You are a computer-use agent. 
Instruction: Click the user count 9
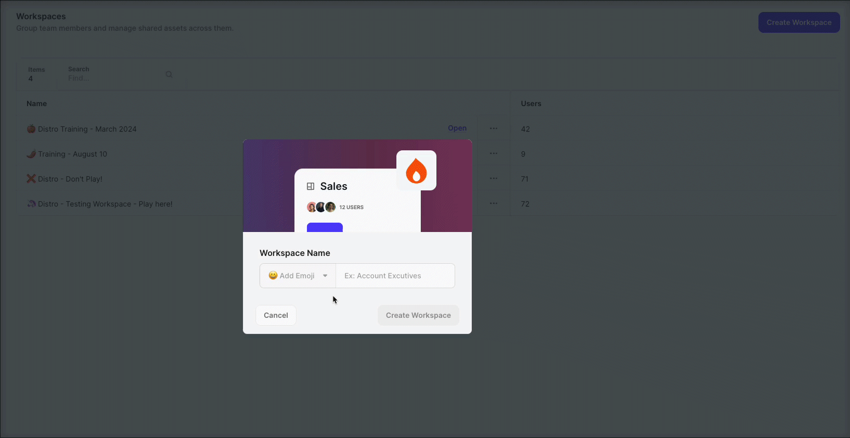[x=523, y=154]
